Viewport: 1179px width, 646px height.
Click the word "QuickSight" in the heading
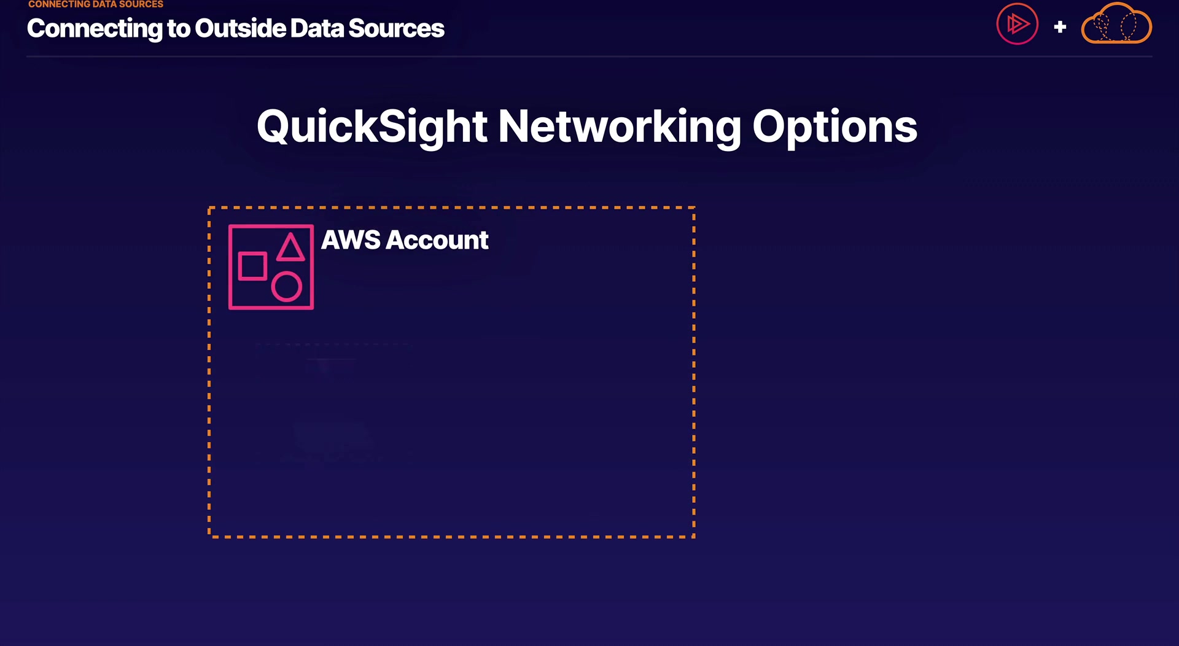[x=372, y=127]
